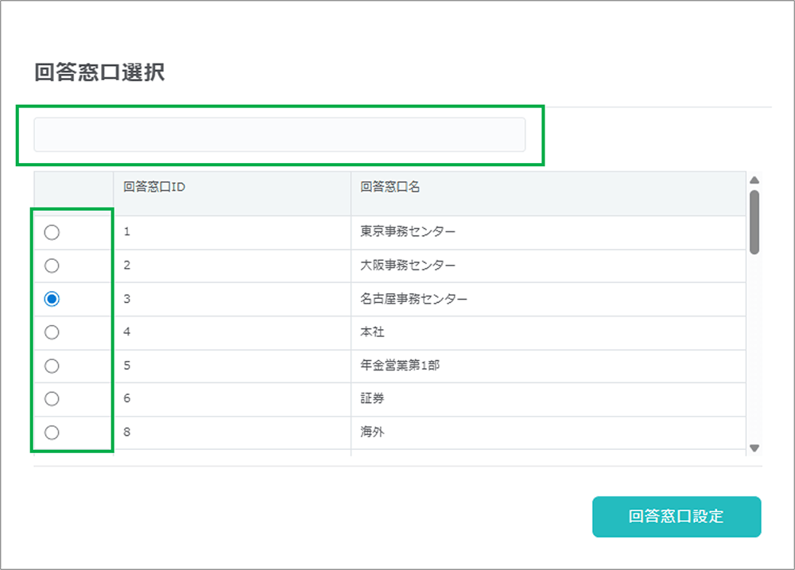Select the radio button for 東京事務センター

pos(52,232)
